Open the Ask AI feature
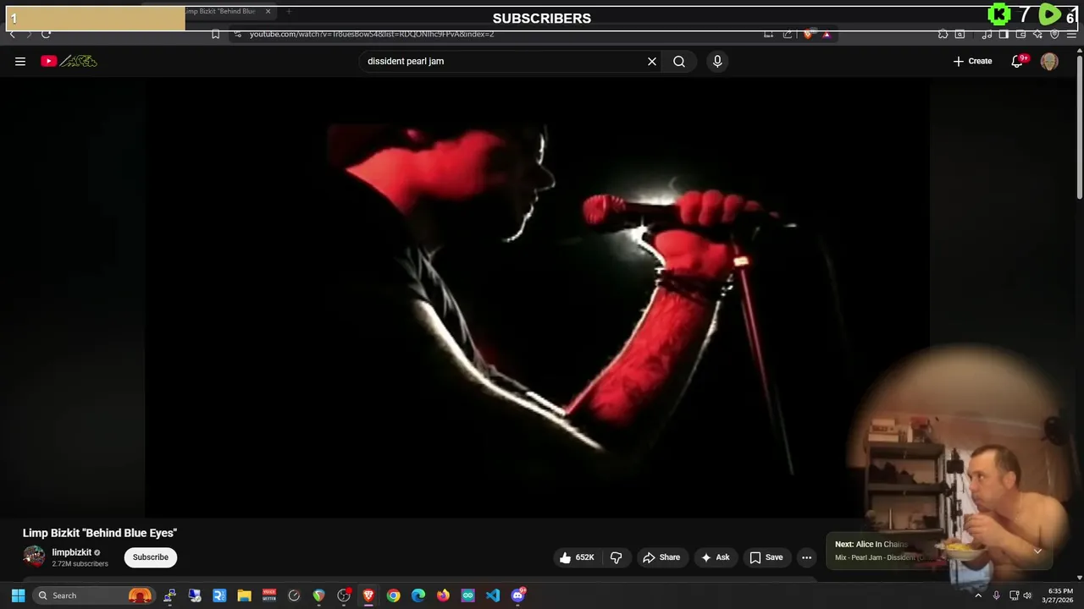 (715, 557)
